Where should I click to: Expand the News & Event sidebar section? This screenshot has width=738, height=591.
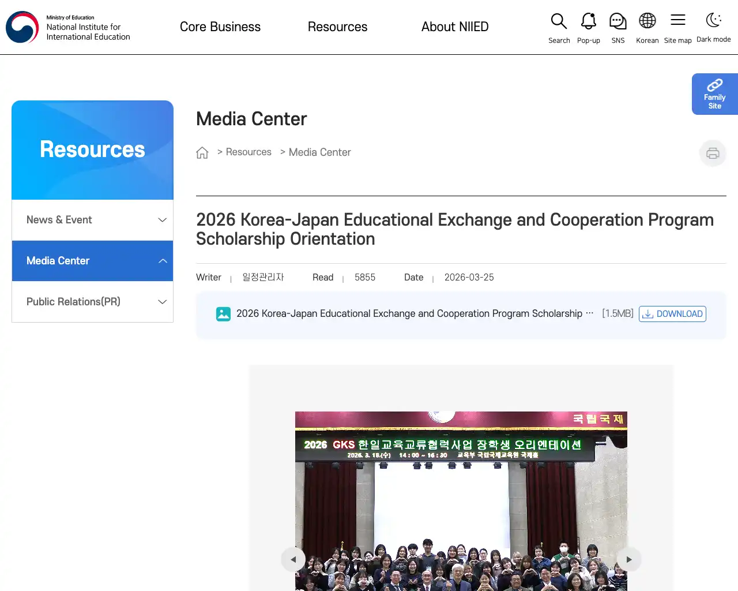point(92,220)
